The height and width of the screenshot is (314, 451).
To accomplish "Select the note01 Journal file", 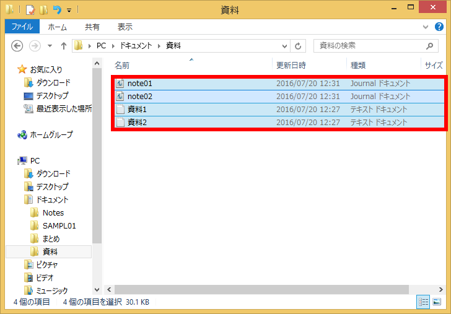I will tap(139, 83).
